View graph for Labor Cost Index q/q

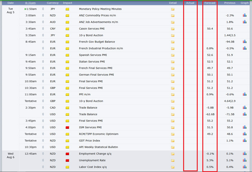(244, 167)
